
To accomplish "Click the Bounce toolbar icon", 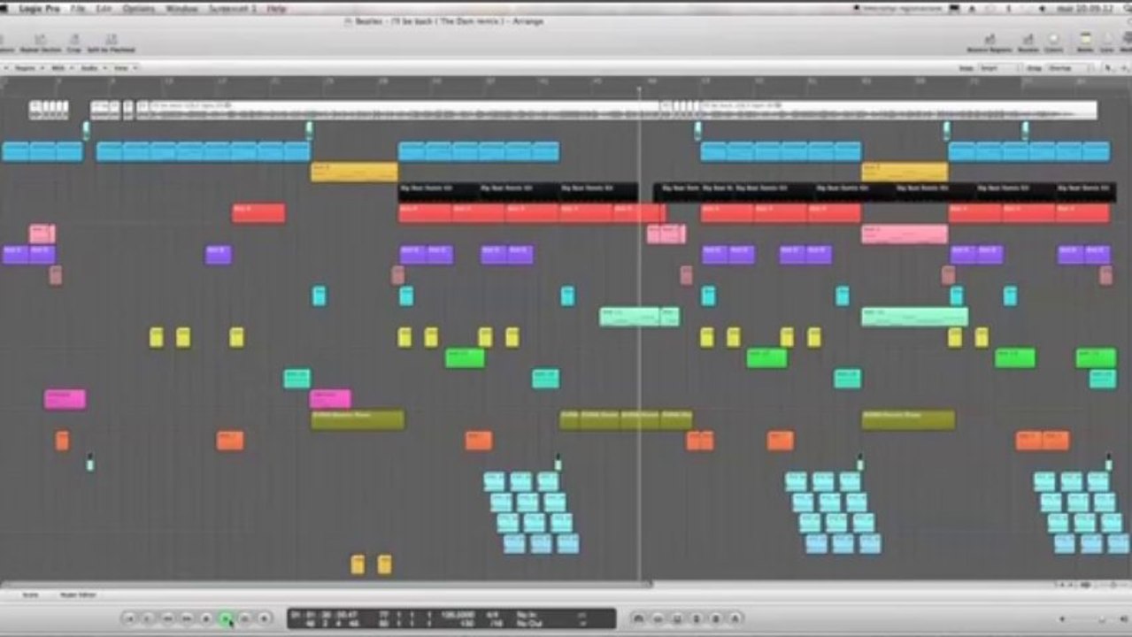I will (x=1028, y=42).
